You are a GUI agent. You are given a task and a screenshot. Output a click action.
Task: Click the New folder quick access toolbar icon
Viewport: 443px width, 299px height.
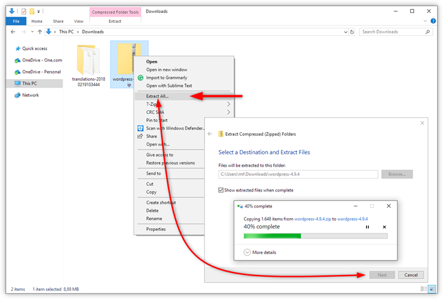[x=32, y=11]
